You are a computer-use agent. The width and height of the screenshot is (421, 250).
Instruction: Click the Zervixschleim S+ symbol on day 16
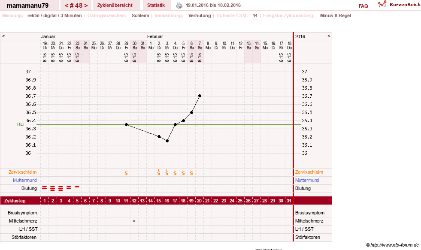[x=167, y=172]
